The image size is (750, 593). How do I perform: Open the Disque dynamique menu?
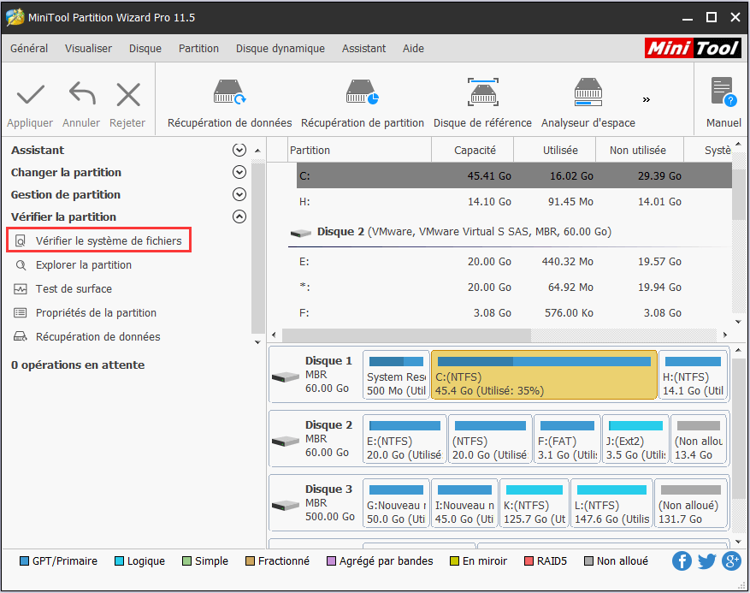pyautogui.click(x=281, y=48)
